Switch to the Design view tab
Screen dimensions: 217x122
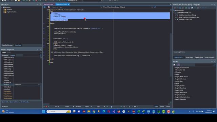162,106
